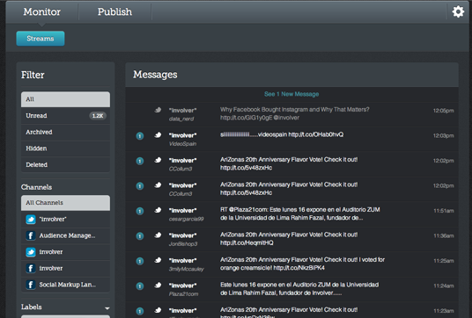Show Unread messages filter
This screenshot has width=472, height=318.
[x=66, y=116]
